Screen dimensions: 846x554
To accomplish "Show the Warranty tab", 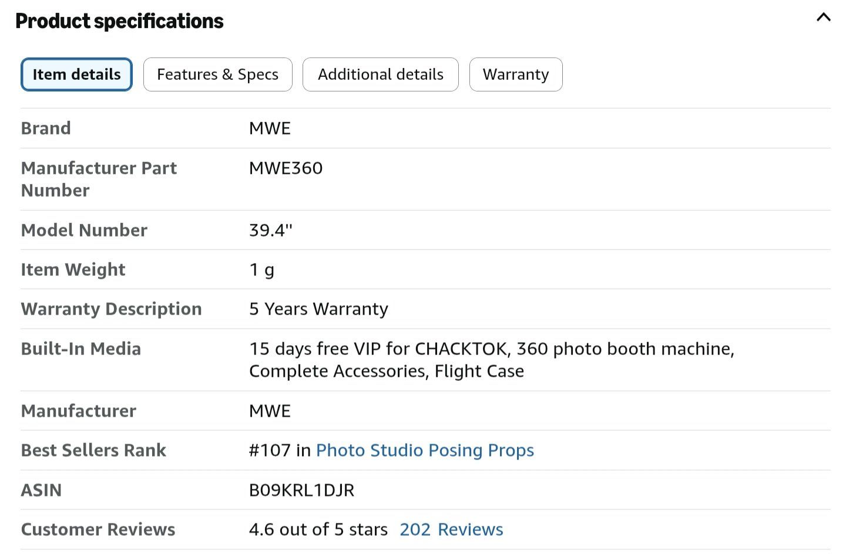I will pyautogui.click(x=516, y=75).
